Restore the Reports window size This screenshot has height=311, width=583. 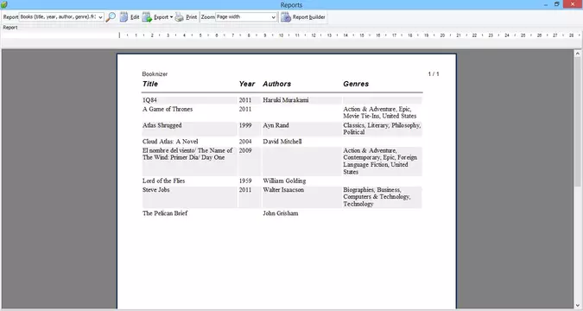pos(557,4)
